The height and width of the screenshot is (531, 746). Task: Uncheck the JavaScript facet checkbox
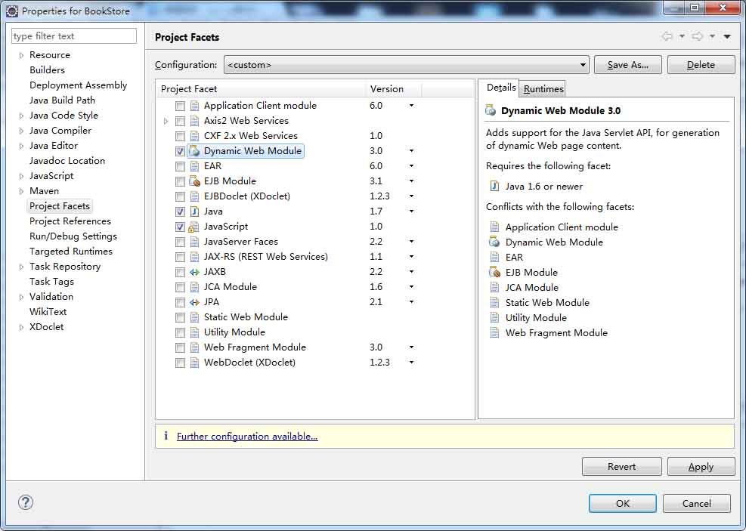tap(180, 227)
